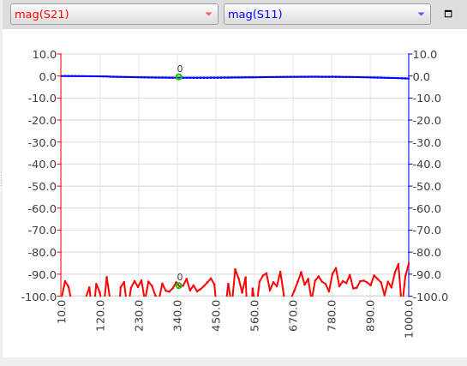Click the blue S11 trace near 670.0
Screen dimensions: 467x366
click(293, 77)
